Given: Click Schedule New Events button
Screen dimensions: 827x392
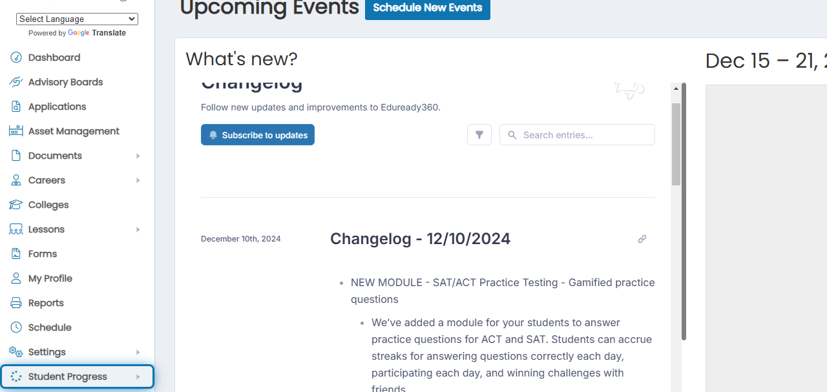Looking at the screenshot, I should [428, 8].
